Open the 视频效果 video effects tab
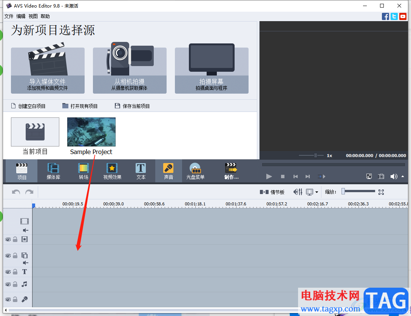 click(112, 171)
